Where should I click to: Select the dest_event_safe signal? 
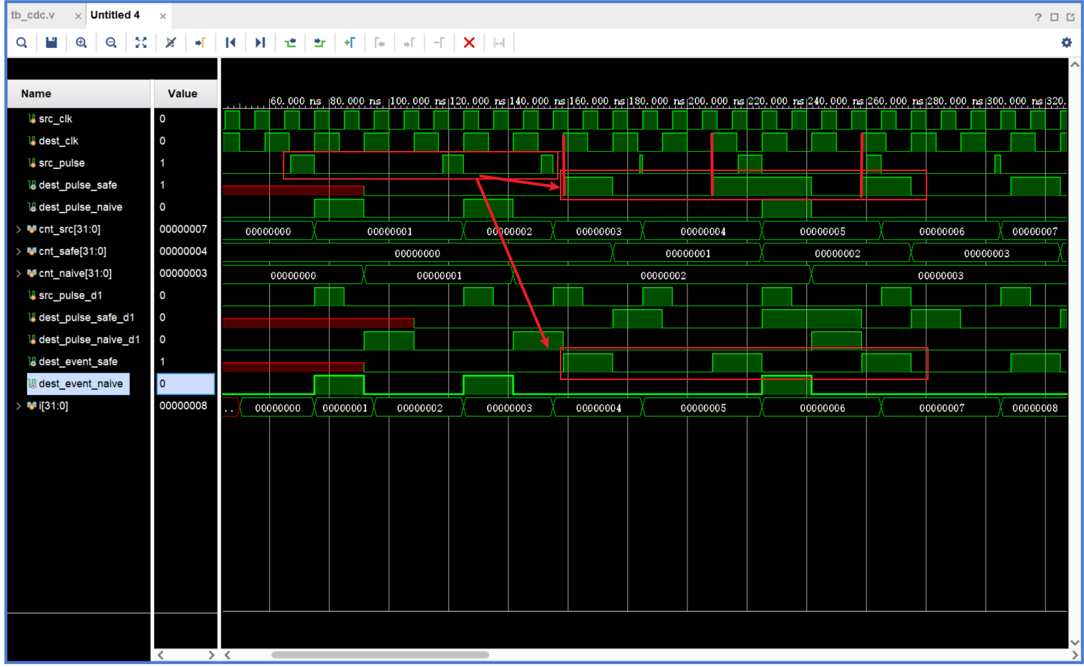[x=78, y=362]
